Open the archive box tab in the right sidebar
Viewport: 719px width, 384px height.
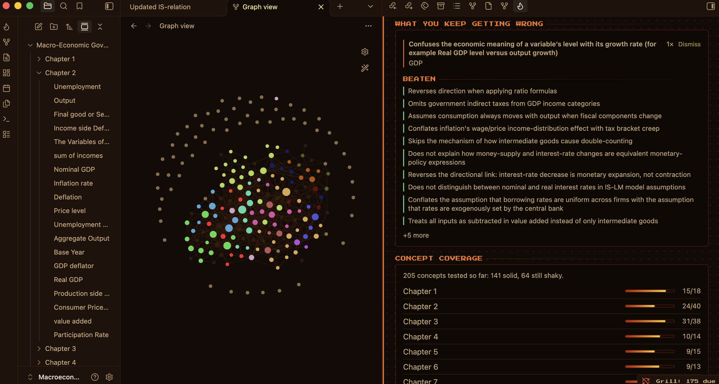click(x=441, y=6)
